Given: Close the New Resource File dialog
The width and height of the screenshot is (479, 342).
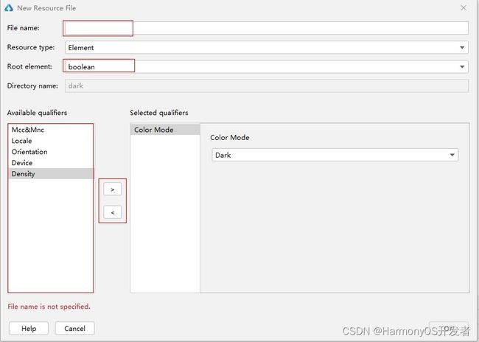Looking at the screenshot, I should point(464,8).
